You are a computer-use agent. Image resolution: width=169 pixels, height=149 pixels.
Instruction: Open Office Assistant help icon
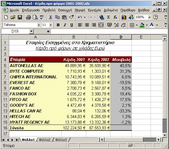[155, 17]
